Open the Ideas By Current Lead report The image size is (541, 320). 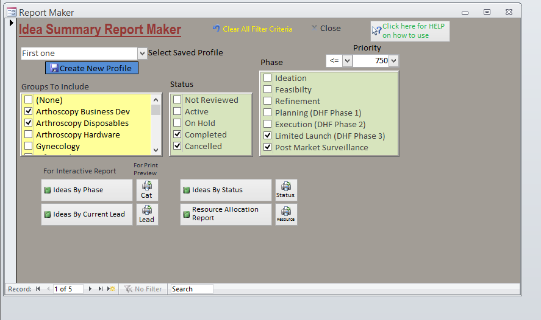[x=87, y=214]
